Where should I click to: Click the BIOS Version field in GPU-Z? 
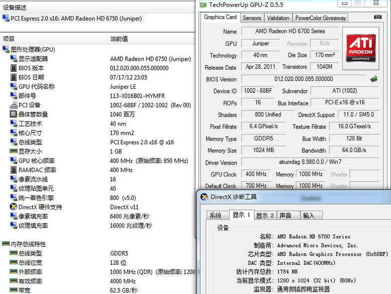pos(303,79)
